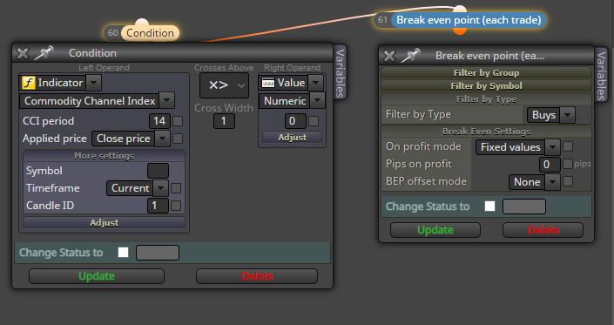The height and width of the screenshot is (325, 614).
Task: Click the right operand numeric value field
Action: point(295,121)
